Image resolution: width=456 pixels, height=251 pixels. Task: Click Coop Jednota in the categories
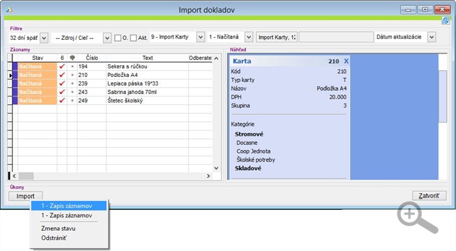tap(253, 151)
